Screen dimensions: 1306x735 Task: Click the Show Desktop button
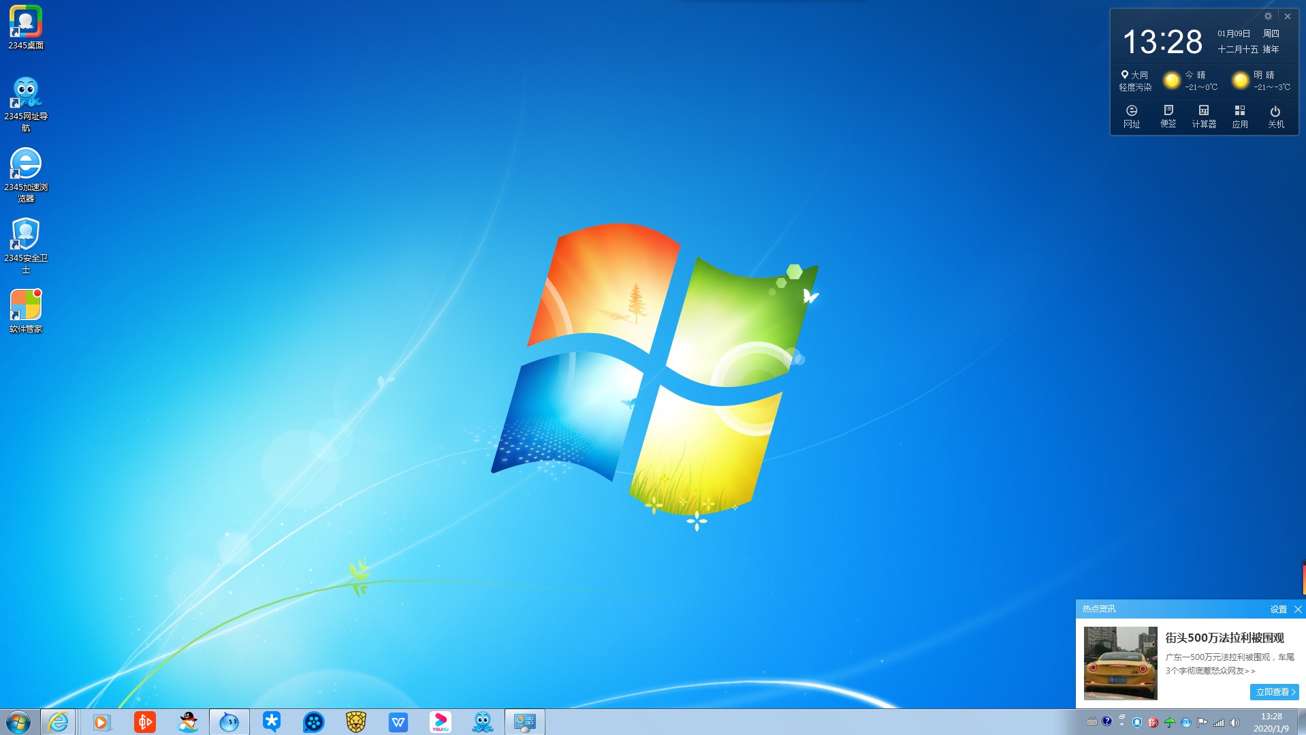(1301, 722)
